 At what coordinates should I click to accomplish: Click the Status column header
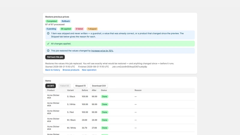click(x=104, y=90)
